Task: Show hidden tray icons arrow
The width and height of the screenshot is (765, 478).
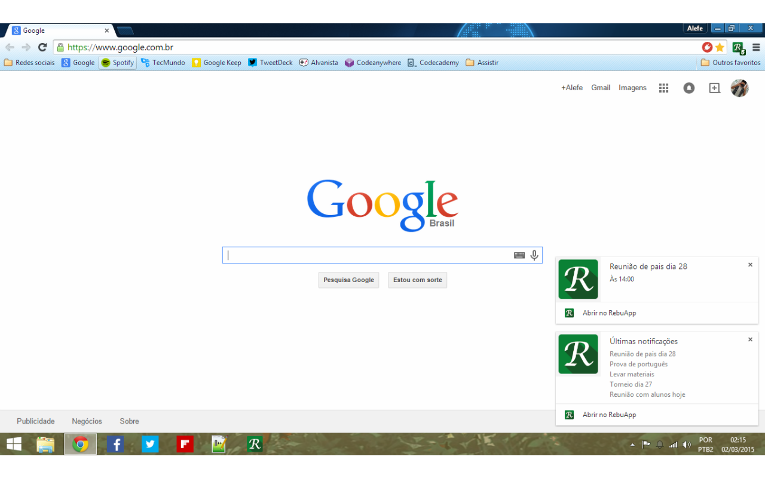Action: (632, 445)
